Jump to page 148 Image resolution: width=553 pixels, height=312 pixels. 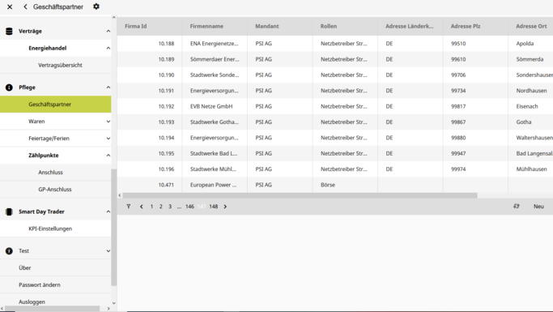pyautogui.click(x=214, y=207)
